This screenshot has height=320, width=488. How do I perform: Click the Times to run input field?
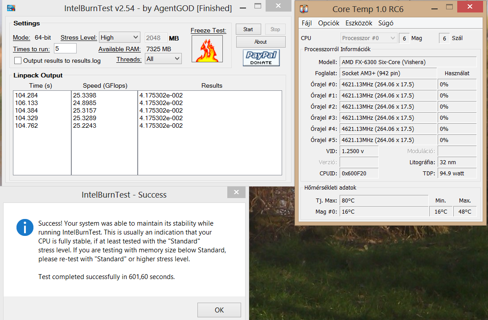pos(66,49)
